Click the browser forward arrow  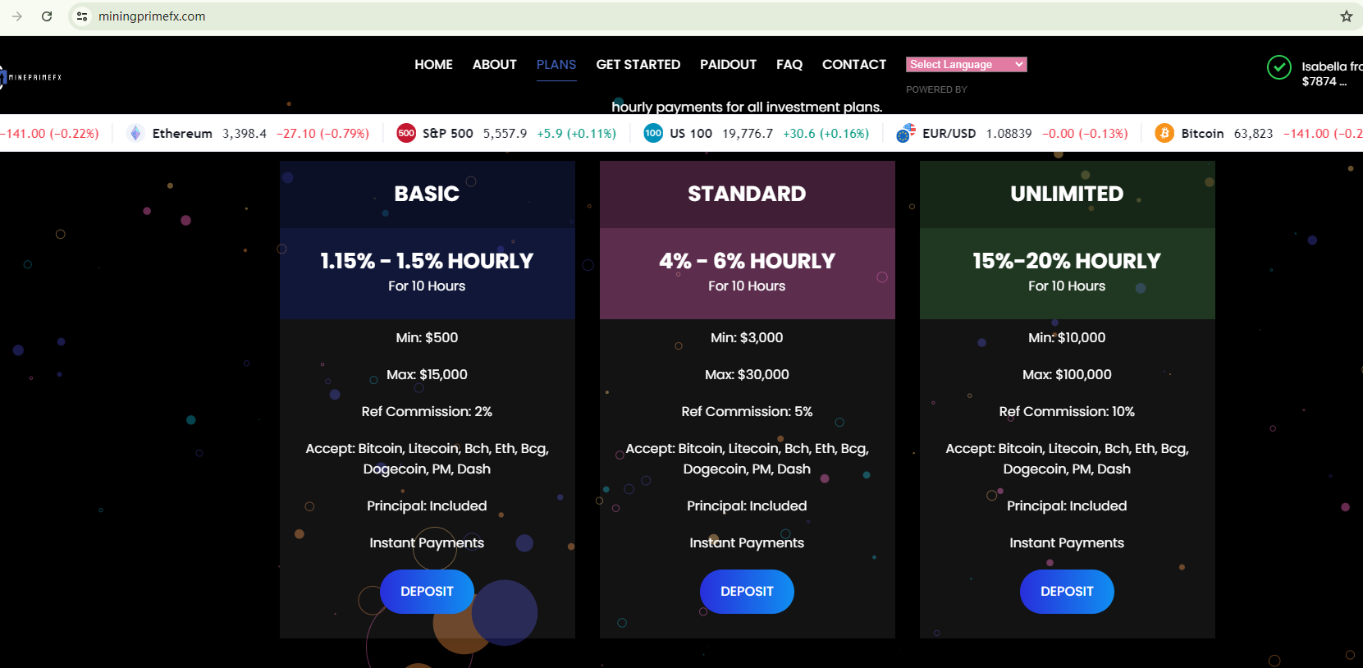(17, 16)
